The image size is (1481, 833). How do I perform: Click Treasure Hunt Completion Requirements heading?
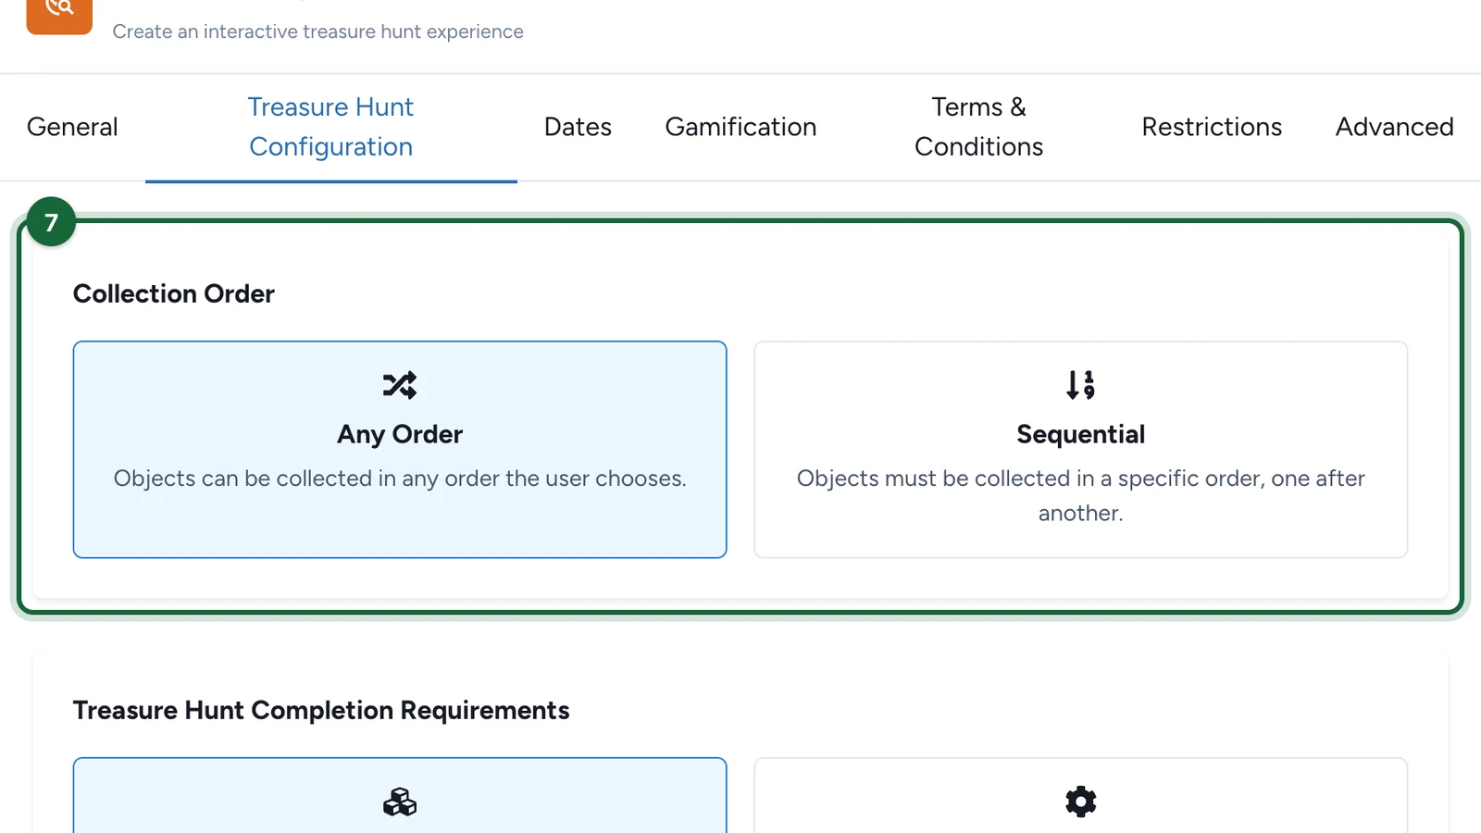pos(321,710)
